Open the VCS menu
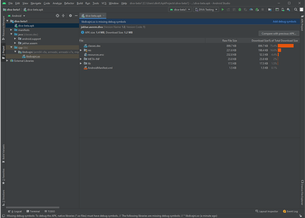 [104, 3]
